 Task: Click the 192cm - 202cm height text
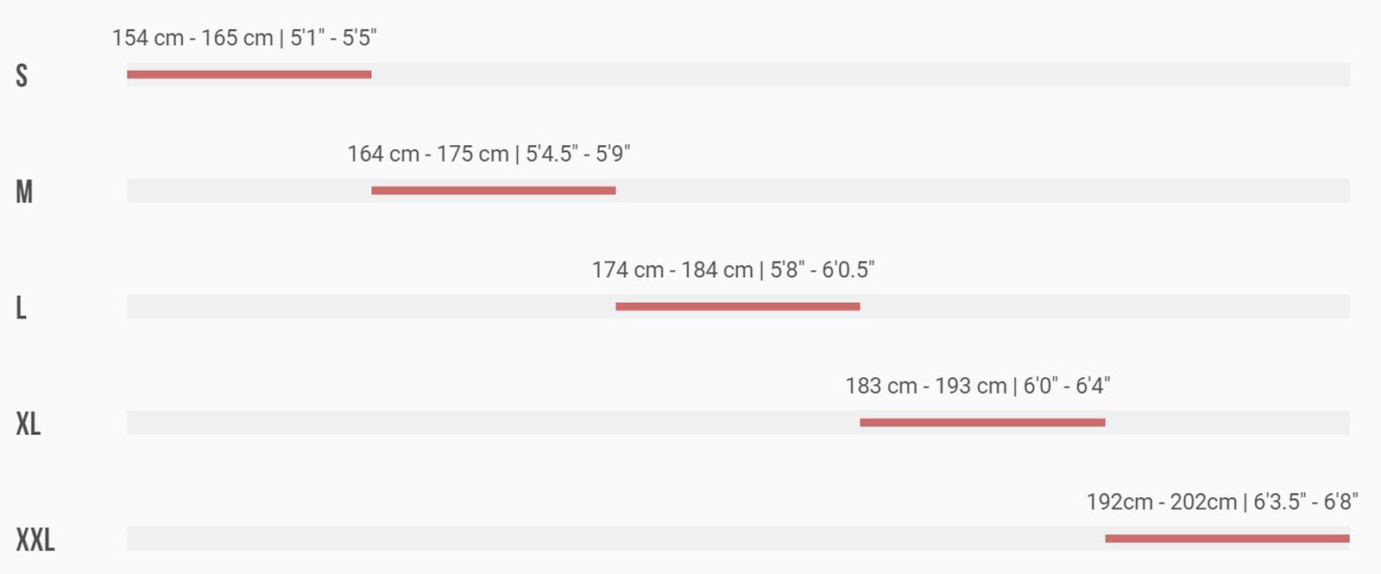(x=1162, y=501)
